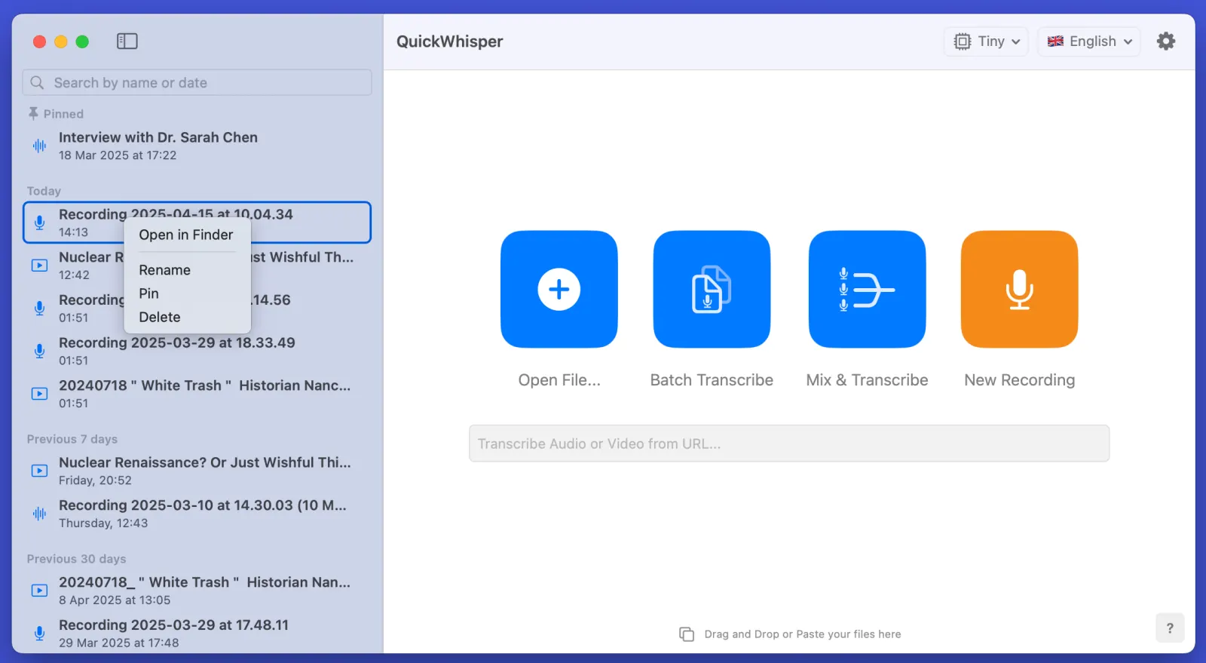Screen dimensions: 1206x663
Task: Select Recording 2025-03-29 at 18.33.49
Action: (197, 351)
